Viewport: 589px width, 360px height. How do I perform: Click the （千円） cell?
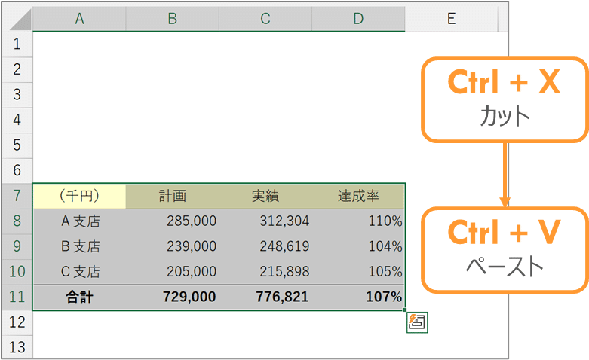pyautogui.click(x=79, y=196)
